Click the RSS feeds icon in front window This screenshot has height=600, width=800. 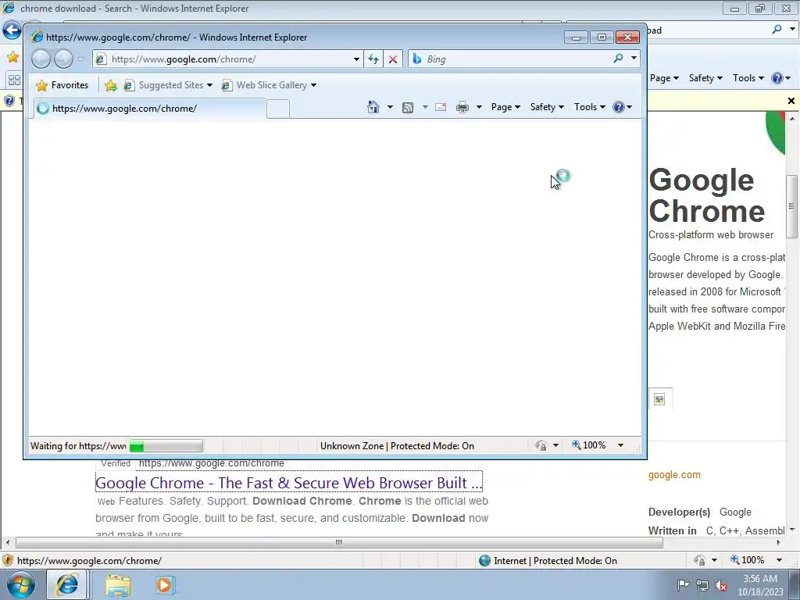tap(408, 107)
